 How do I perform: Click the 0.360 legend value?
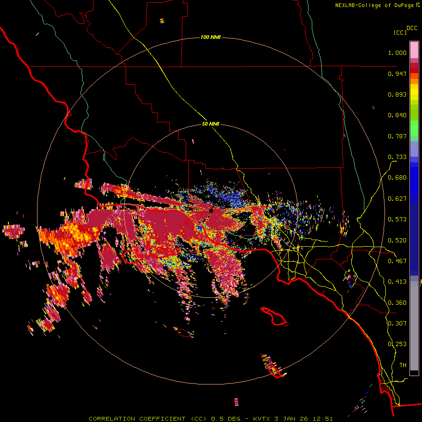click(397, 303)
